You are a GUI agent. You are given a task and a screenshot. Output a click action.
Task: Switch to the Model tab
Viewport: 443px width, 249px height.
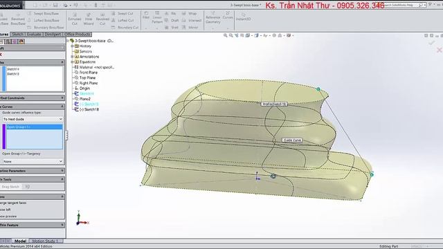pos(20,241)
